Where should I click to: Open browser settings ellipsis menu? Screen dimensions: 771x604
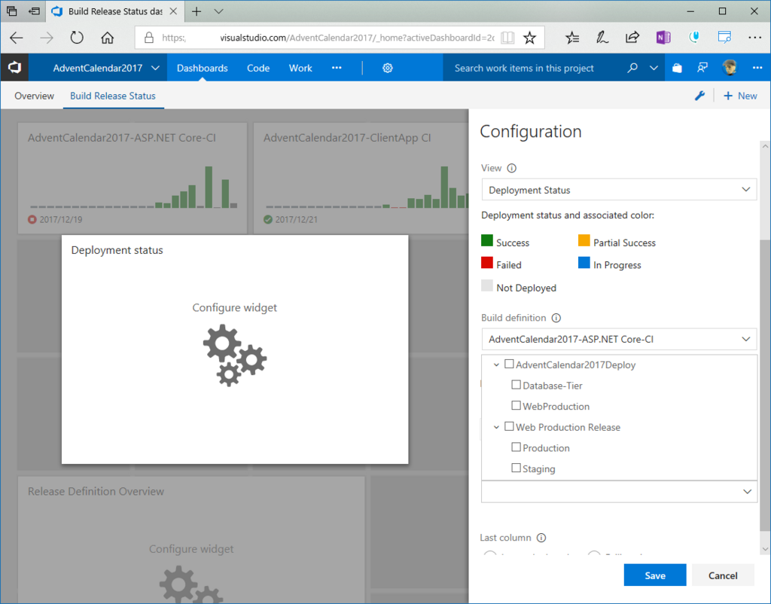(754, 38)
